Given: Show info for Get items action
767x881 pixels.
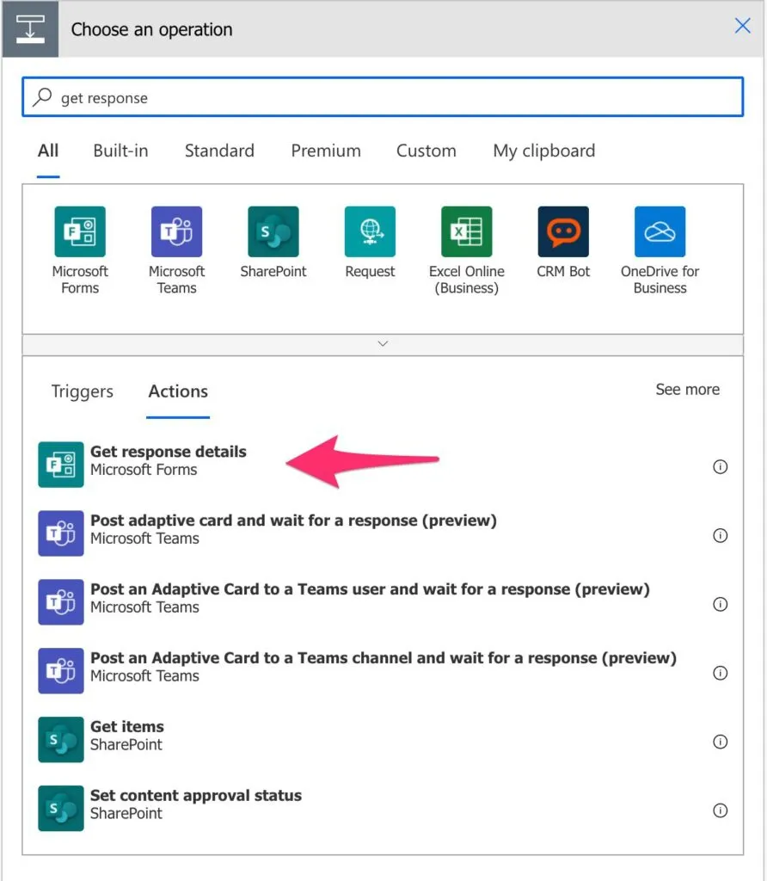Looking at the screenshot, I should click(x=721, y=742).
